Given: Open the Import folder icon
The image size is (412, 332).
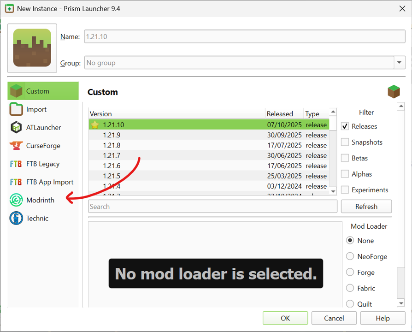Looking at the screenshot, I should tap(16, 109).
